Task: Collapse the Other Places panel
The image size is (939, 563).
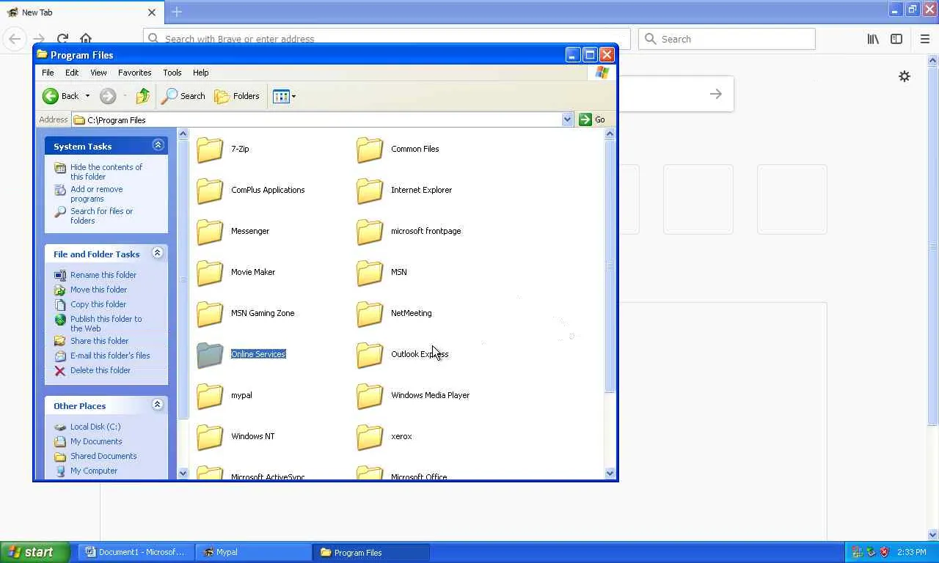Action: coord(158,405)
